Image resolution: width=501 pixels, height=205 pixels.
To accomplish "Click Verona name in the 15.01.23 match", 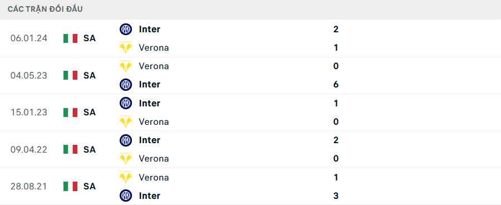I will 154,122.
